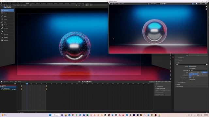Play the animation forward
Viewport: 209px width, 117px height.
click(x=88, y=82)
